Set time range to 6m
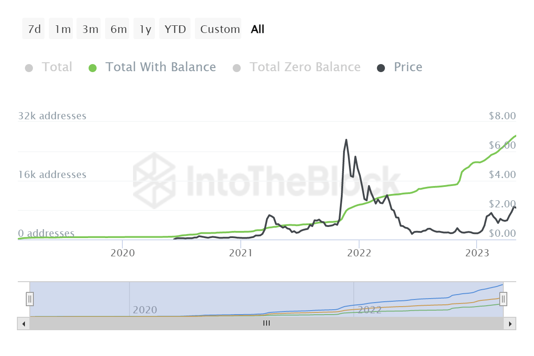534x356 pixels. point(118,29)
